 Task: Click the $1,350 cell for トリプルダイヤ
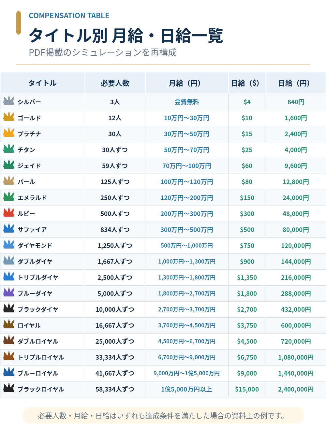click(247, 278)
